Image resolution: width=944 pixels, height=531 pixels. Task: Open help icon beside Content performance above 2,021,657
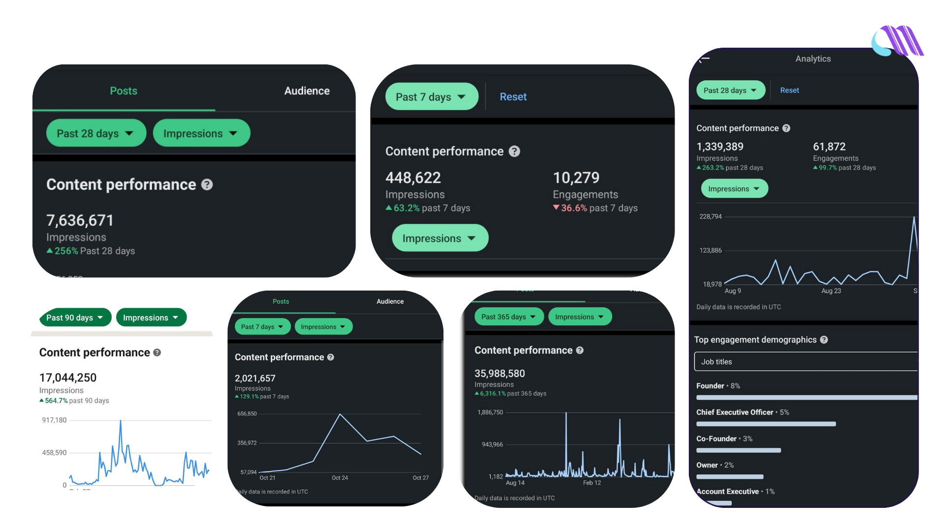[x=330, y=357]
